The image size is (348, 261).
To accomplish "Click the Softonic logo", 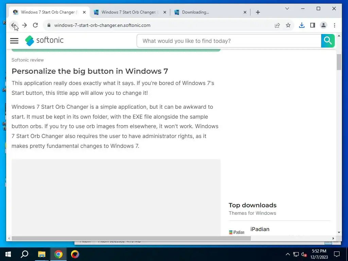I will pos(44,41).
